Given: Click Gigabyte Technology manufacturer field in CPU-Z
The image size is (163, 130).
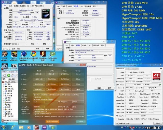Looking at the screenshot, I should point(93,50).
